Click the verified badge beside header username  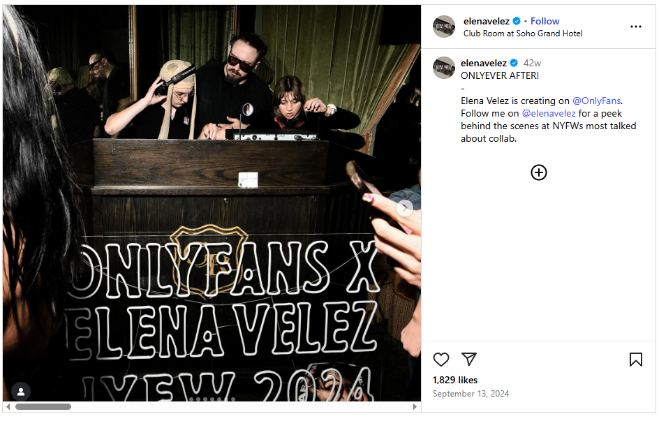pyautogui.click(x=517, y=21)
